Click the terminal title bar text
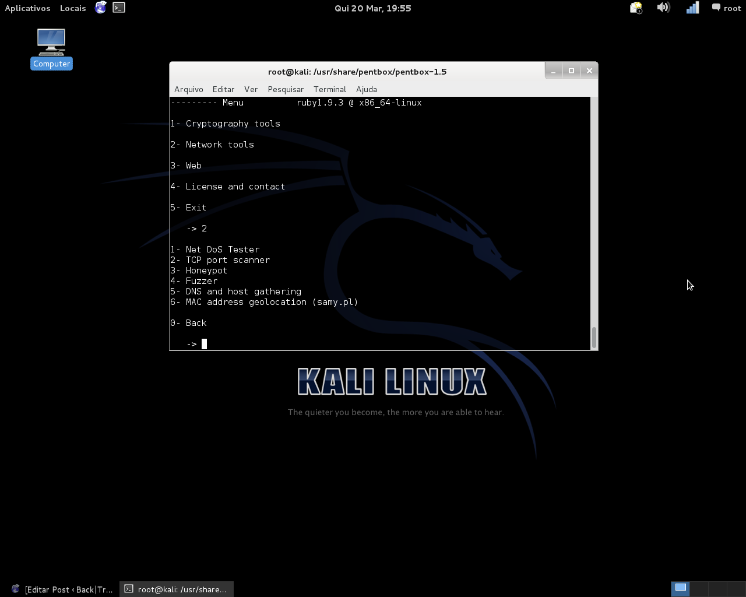 357,72
